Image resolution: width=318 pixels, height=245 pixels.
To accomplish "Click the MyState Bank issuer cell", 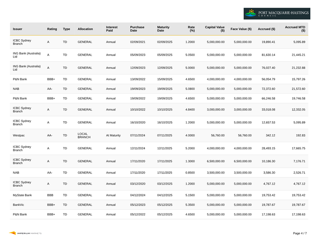I will pyautogui.click(x=22, y=195).
